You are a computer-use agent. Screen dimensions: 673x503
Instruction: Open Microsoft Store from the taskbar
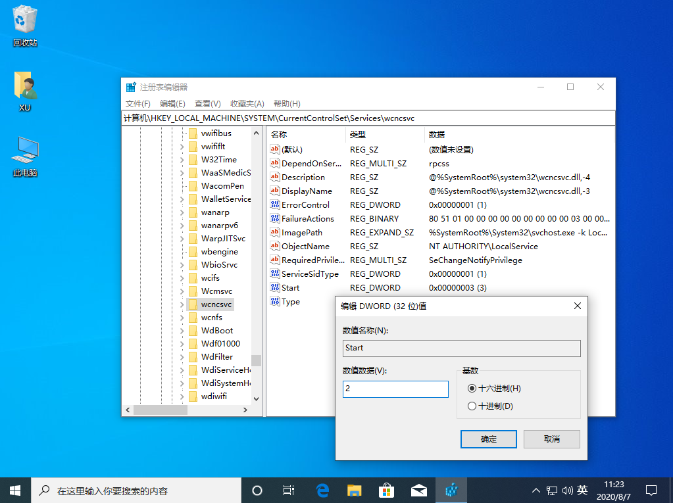[386, 490]
